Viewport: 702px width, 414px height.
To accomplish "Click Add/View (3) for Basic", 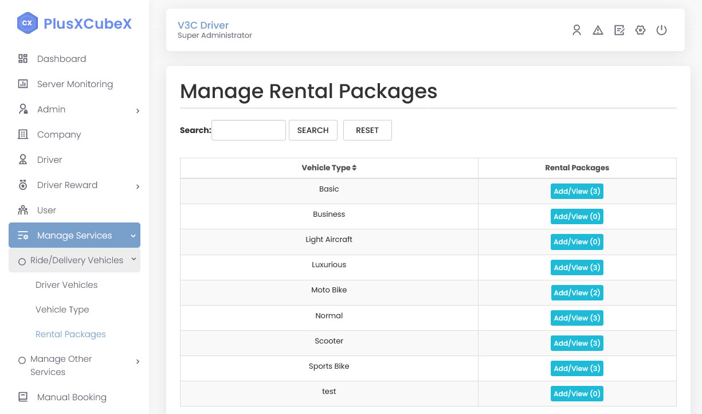I will click(x=577, y=192).
